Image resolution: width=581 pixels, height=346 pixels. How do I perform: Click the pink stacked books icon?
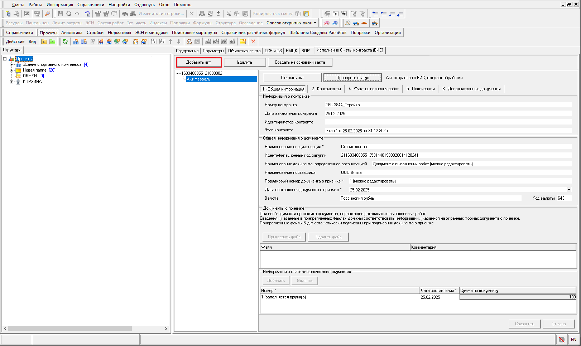[x=327, y=23]
